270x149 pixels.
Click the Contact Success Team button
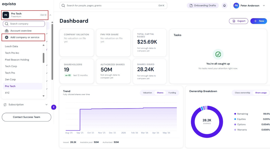pos(26,117)
